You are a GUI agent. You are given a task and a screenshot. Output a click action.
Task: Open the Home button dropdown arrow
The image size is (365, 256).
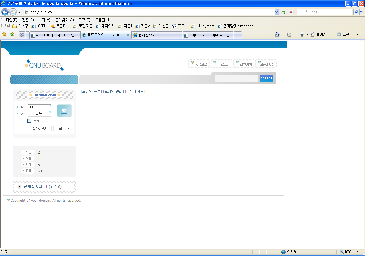283,34
